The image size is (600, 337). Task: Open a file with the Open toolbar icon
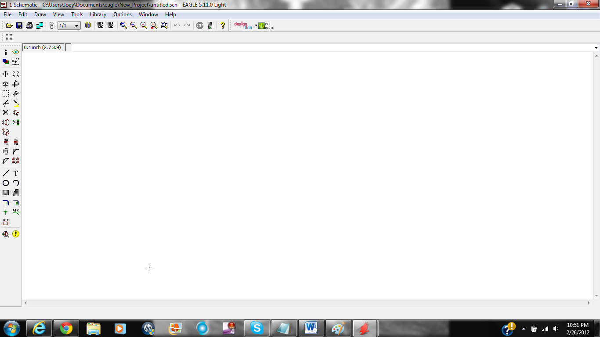coord(9,25)
